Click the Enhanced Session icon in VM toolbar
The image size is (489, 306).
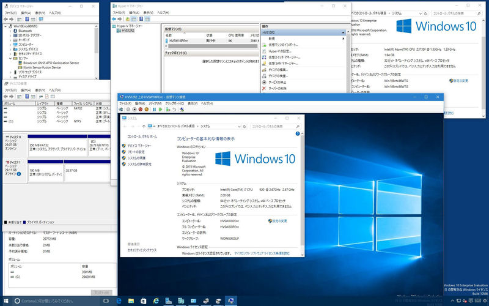click(182, 110)
